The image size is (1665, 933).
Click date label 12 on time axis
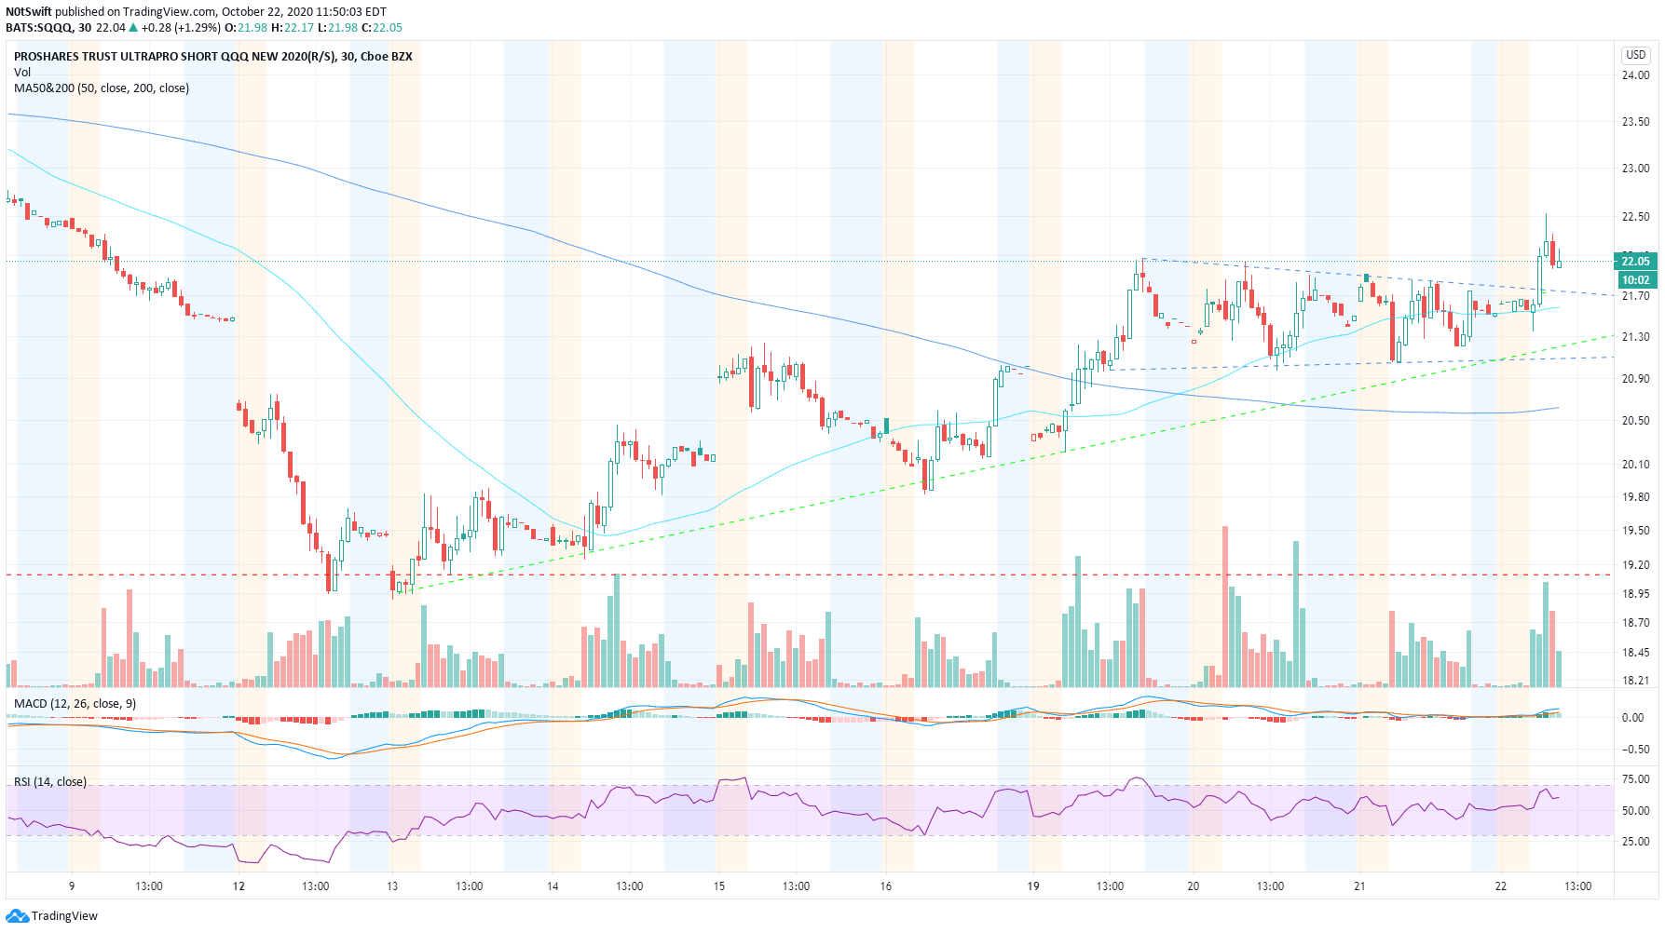[x=239, y=886]
